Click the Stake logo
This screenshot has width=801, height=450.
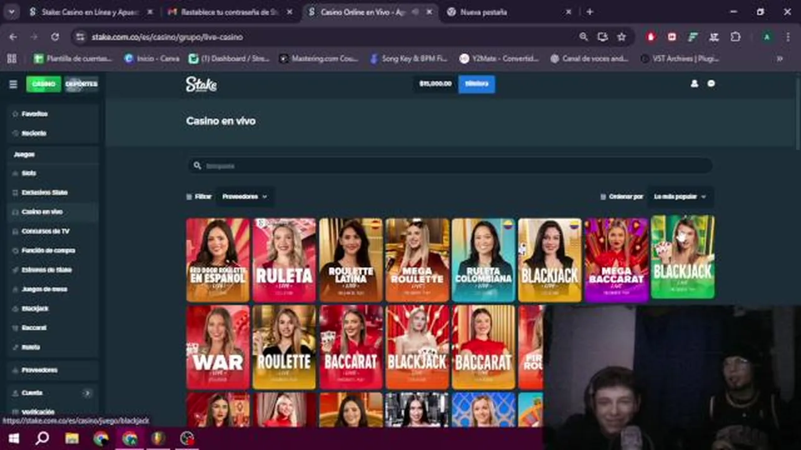click(x=201, y=84)
